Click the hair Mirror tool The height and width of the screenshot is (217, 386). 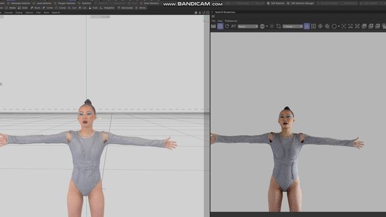[x=141, y=8]
